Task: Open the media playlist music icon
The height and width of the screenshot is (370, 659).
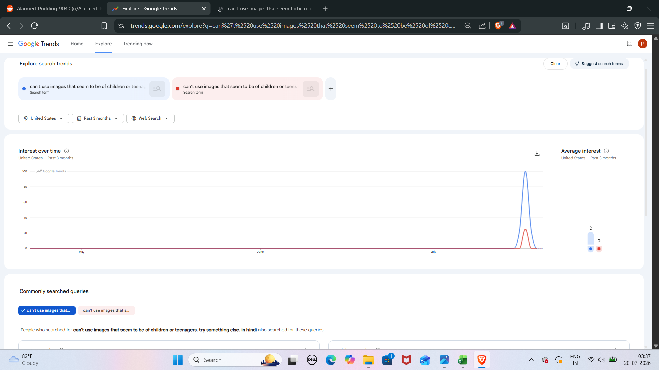Action: point(586,26)
